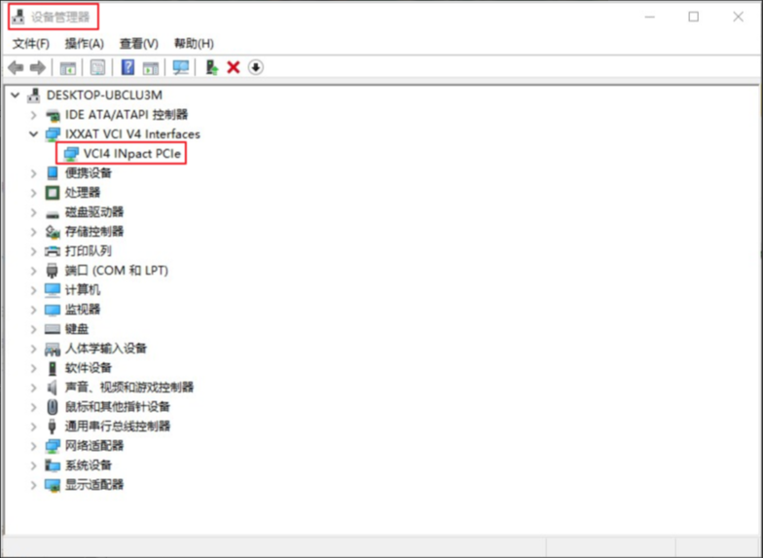The width and height of the screenshot is (763, 558).
Task: Collapse the DESKTOP-UBCLU3M root node
Action: pos(16,95)
